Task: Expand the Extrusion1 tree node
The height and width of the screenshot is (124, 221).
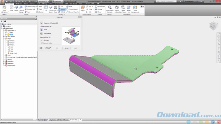Action: 4,61
